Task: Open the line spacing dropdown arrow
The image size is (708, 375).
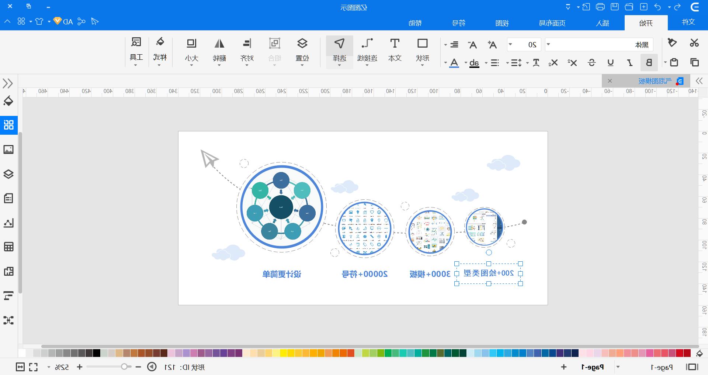Action: tap(507, 63)
